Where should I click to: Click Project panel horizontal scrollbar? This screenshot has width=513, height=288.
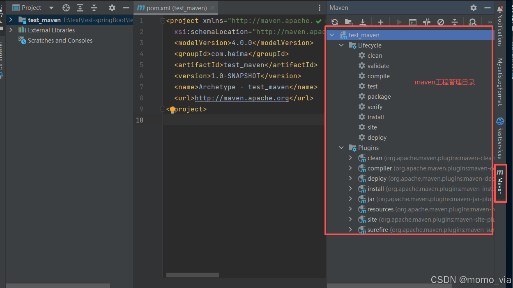pos(58,286)
